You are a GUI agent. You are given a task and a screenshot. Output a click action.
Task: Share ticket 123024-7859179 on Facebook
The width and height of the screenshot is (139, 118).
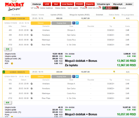74,76
